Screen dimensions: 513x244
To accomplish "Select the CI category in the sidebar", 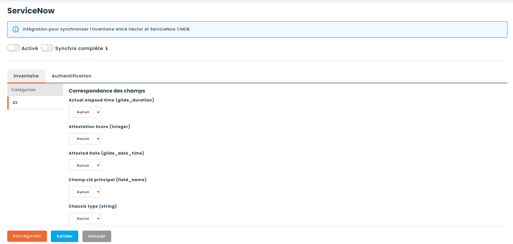I will tap(35, 103).
